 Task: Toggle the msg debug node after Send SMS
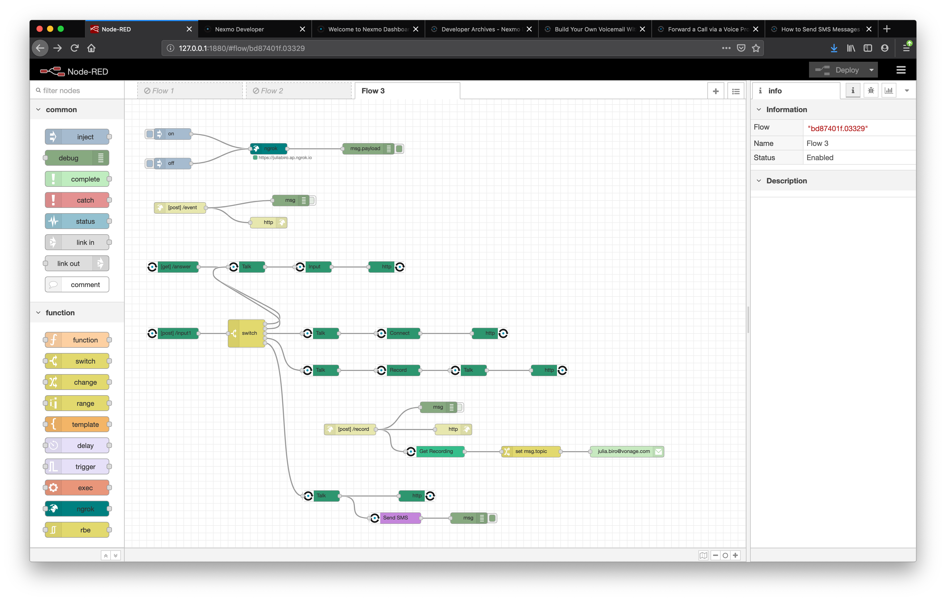[492, 518]
